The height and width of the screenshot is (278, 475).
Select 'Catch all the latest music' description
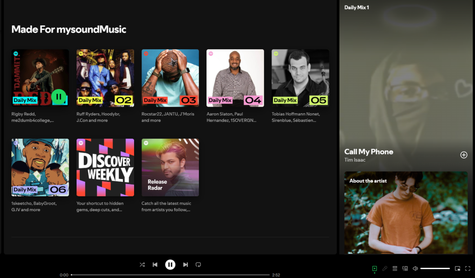pos(167,207)
